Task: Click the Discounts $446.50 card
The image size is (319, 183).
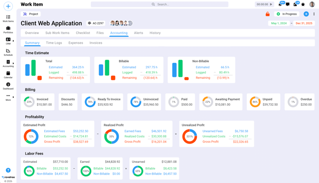Action: pyautogui.click(x=68, y=102)
